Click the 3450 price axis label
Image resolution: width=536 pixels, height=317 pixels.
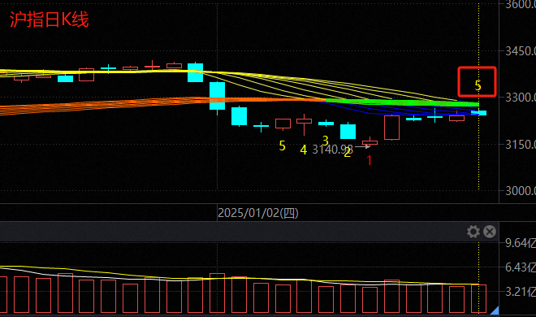coord(521,51)
